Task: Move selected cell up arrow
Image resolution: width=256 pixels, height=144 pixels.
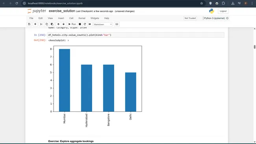Action: [58, 24]
